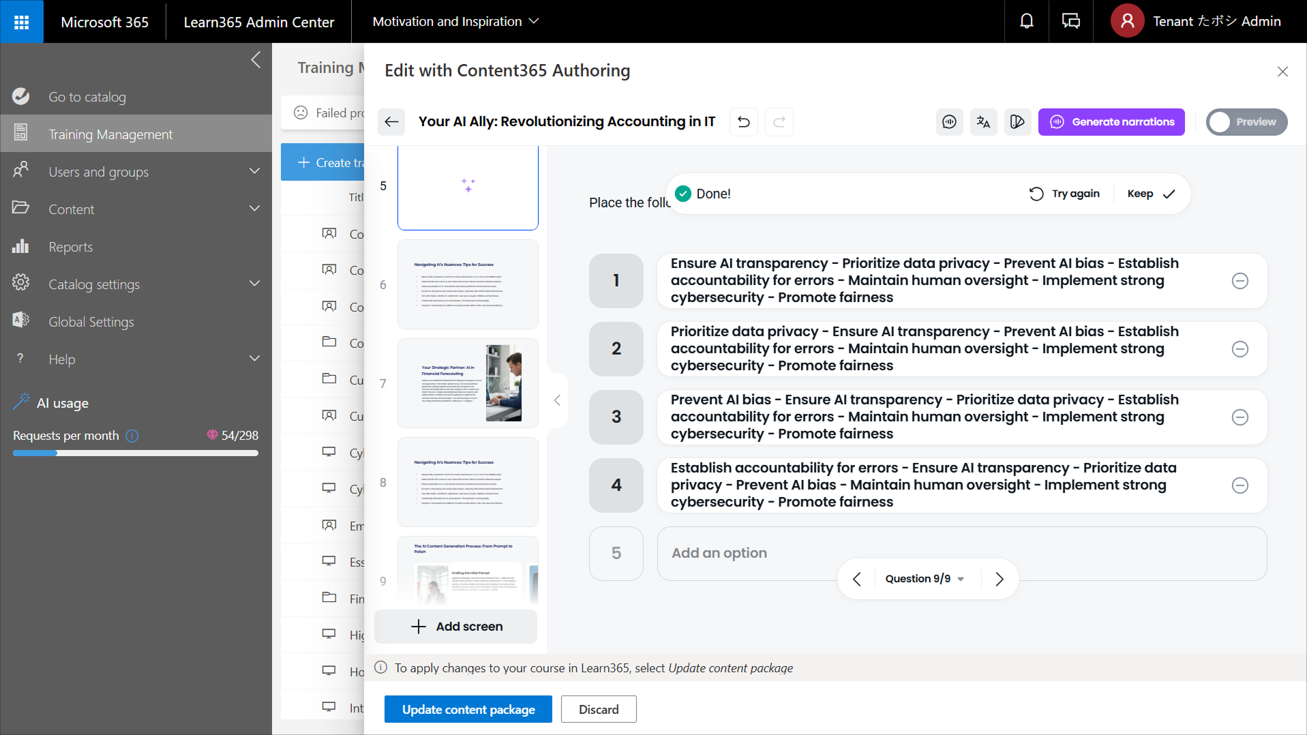Remove answer option 3 with minus icon
Image resolution: width=1307 pixels, height=735 pixels.
point(1240,417)
